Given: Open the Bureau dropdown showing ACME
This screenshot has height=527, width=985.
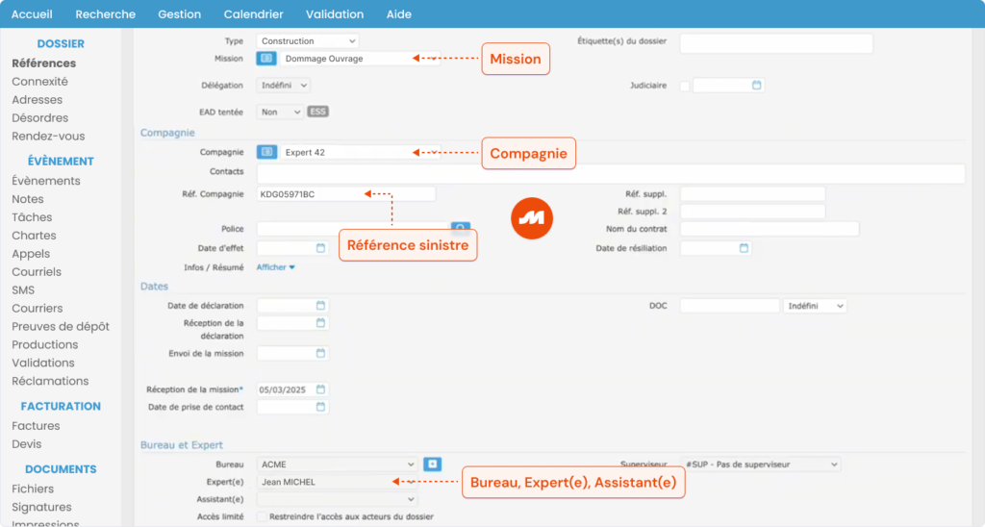Looking at the screenshot, I should click(x=337, y=464).
